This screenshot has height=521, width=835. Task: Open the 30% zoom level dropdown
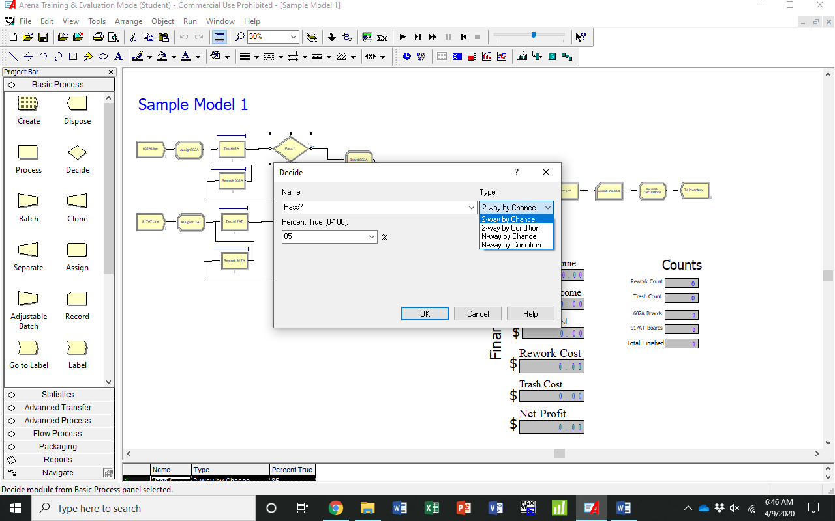(x=293, y=37)
